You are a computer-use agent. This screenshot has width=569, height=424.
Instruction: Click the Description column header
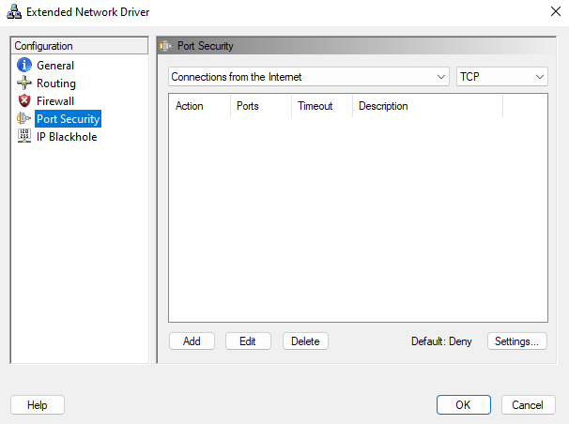[383, 106]
